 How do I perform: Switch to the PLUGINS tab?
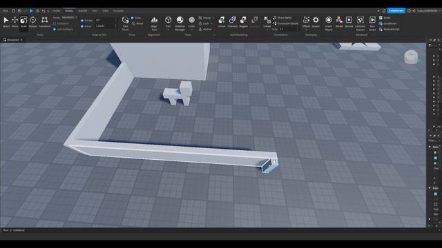[x=118, y=11]
